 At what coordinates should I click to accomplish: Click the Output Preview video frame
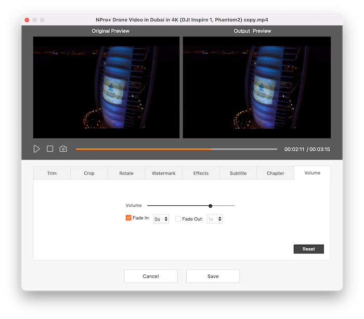pyautogui.click(x=256, y=87)
